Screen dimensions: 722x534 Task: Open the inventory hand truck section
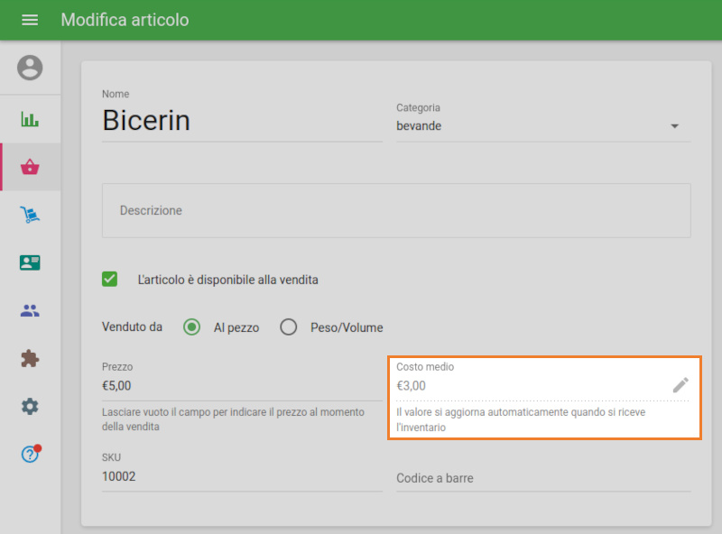30,215
